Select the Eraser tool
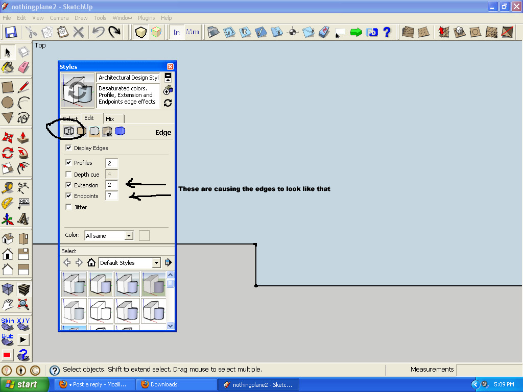 point(23,67)
